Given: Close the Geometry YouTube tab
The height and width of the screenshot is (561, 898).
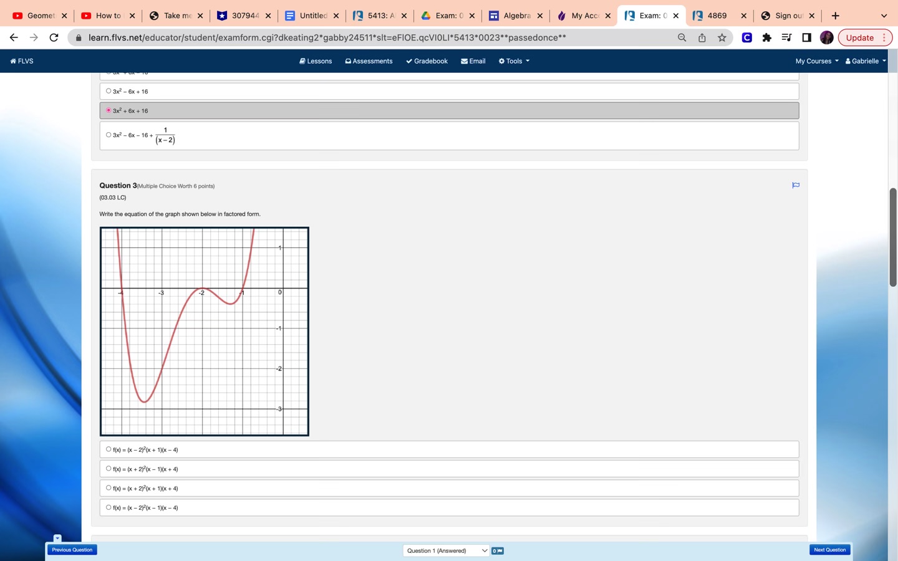Looking at the screenshot, I should (64, 16).
